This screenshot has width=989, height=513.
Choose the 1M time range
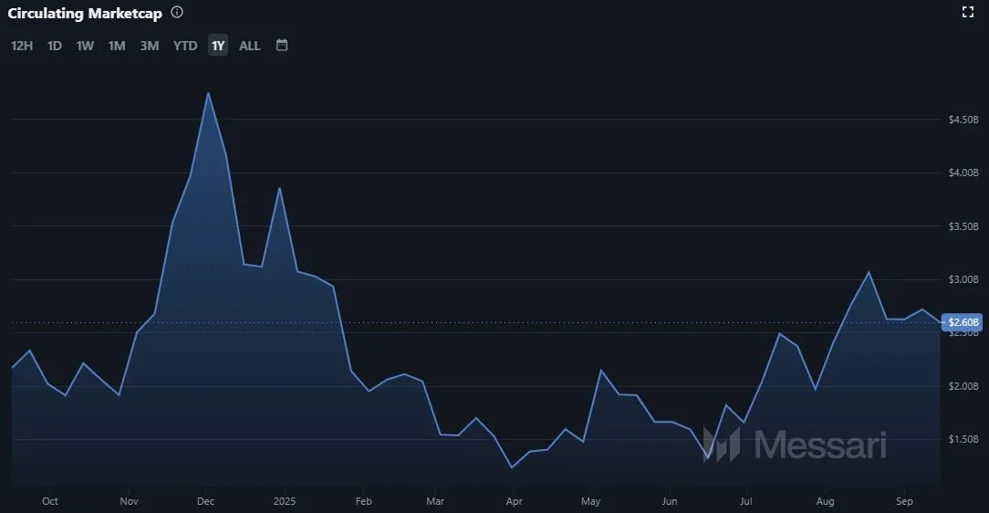tap(117, 46)
